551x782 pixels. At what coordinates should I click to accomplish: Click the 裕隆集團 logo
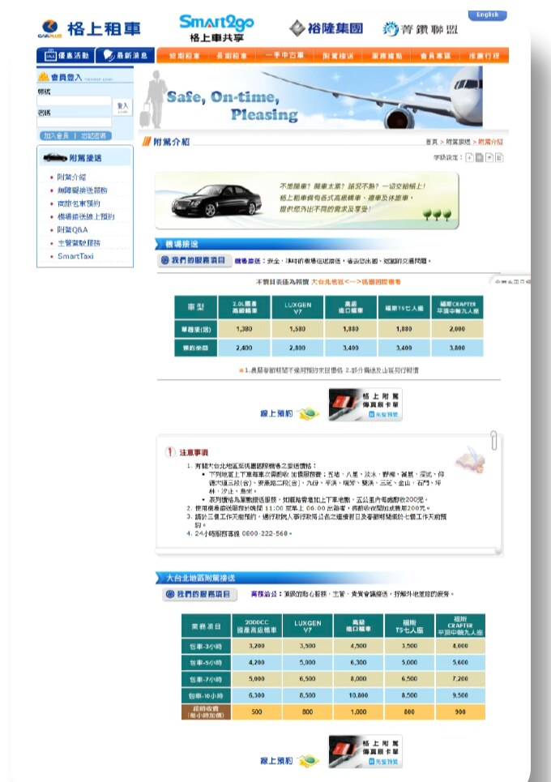(x=326, y=28)
